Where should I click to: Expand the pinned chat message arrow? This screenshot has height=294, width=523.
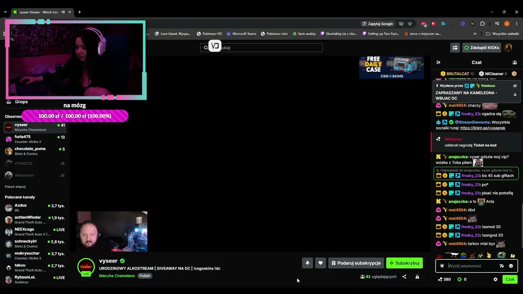515,94
